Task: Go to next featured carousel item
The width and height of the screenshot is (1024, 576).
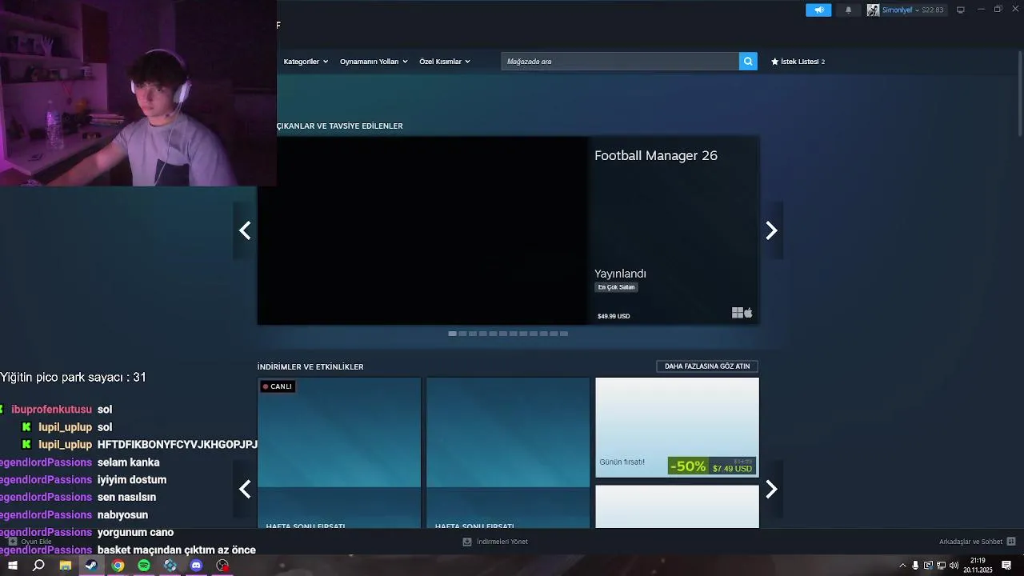Action: tap(771, 230)
